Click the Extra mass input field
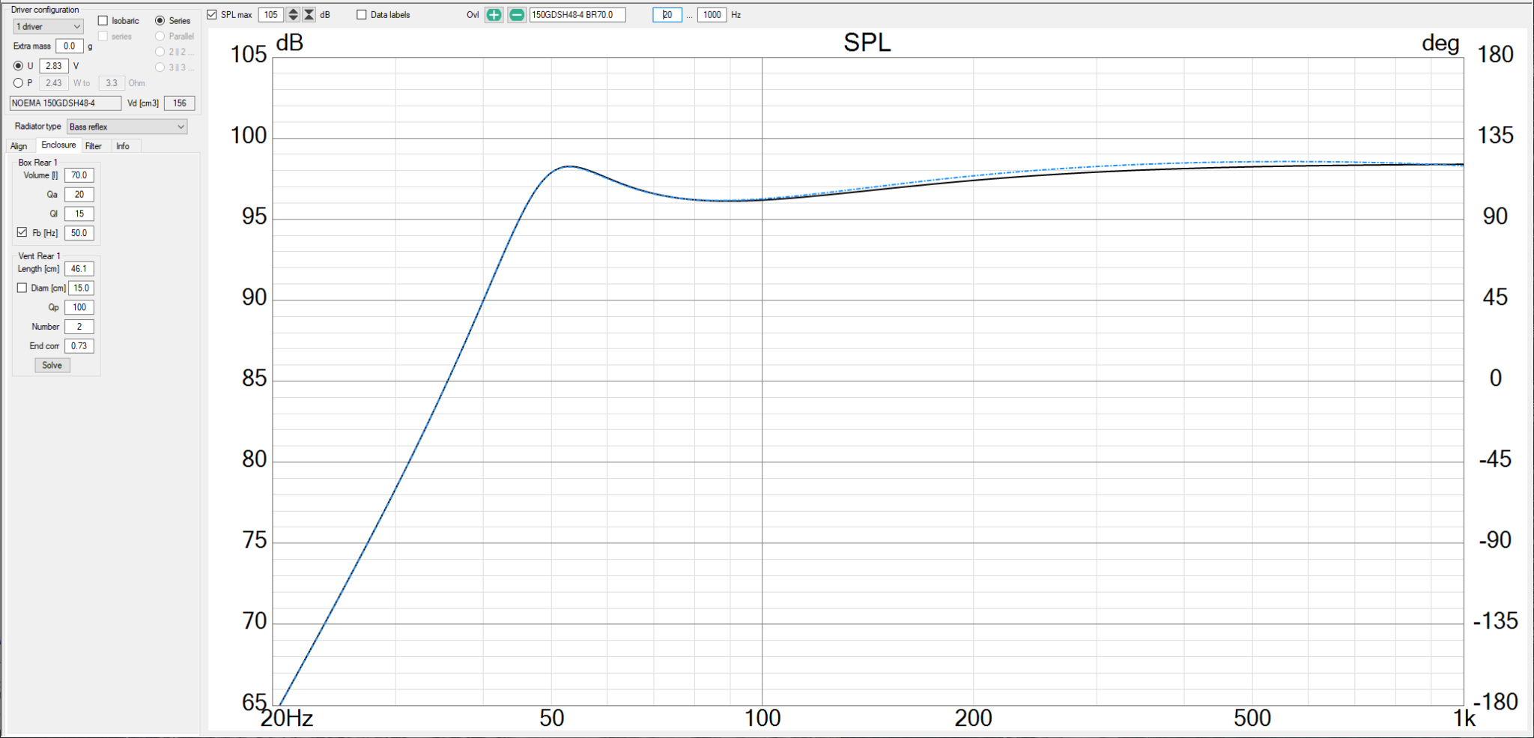 [70, 46]
